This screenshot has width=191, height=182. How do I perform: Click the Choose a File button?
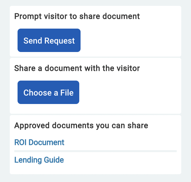pos(48,92)
